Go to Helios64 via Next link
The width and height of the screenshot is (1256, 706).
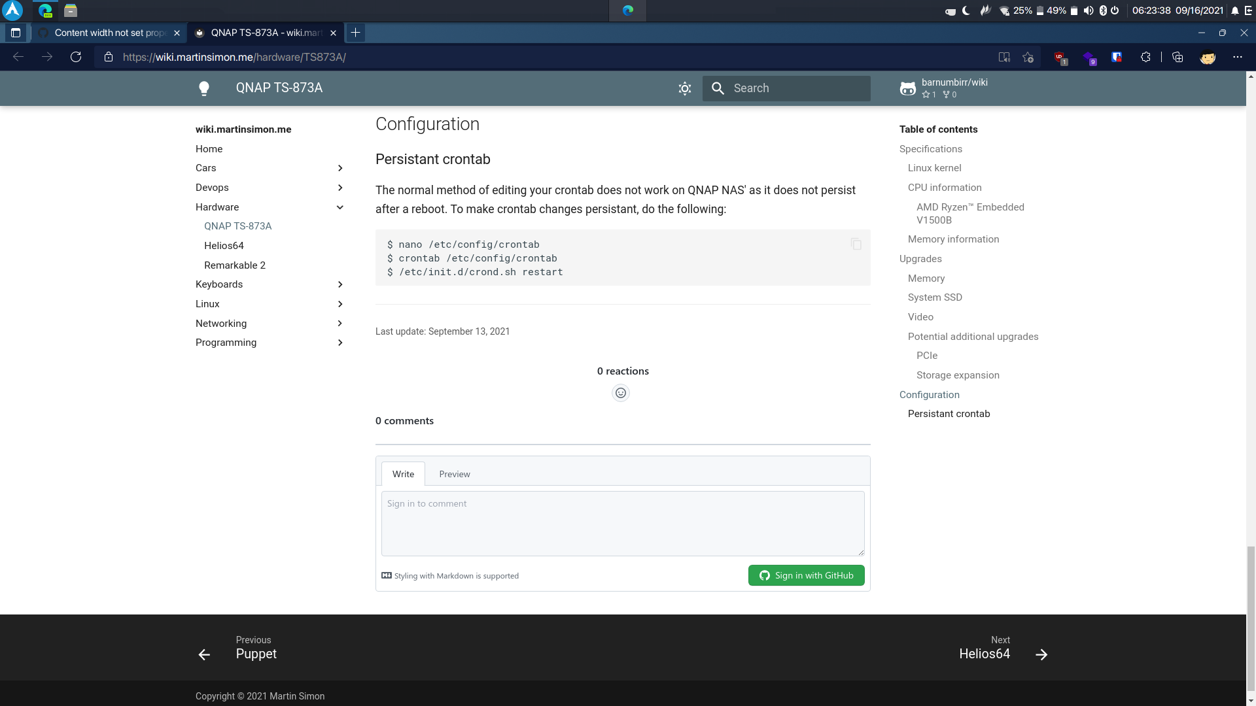point(985,654)
